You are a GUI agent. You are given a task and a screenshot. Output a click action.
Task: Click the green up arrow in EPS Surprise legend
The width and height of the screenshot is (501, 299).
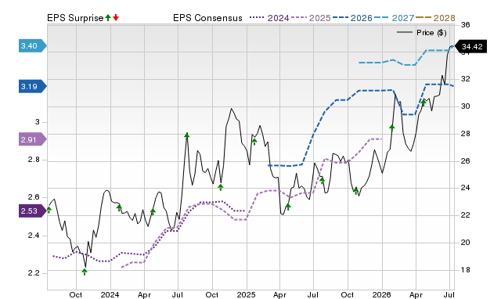pyautogui.click(x=108, y=17)
